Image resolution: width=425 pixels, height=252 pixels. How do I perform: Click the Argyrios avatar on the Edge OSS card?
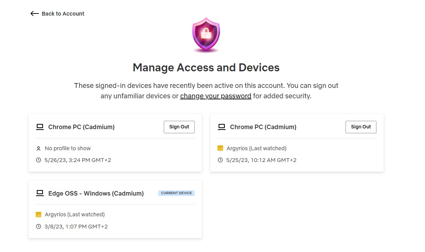pos(38,214)
